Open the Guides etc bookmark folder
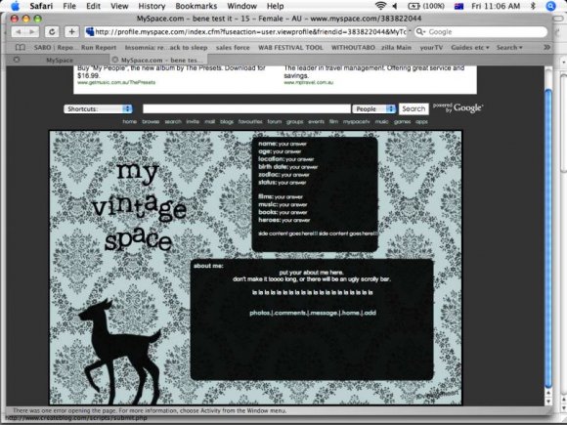The image size is (567, 425). point(469,47)
